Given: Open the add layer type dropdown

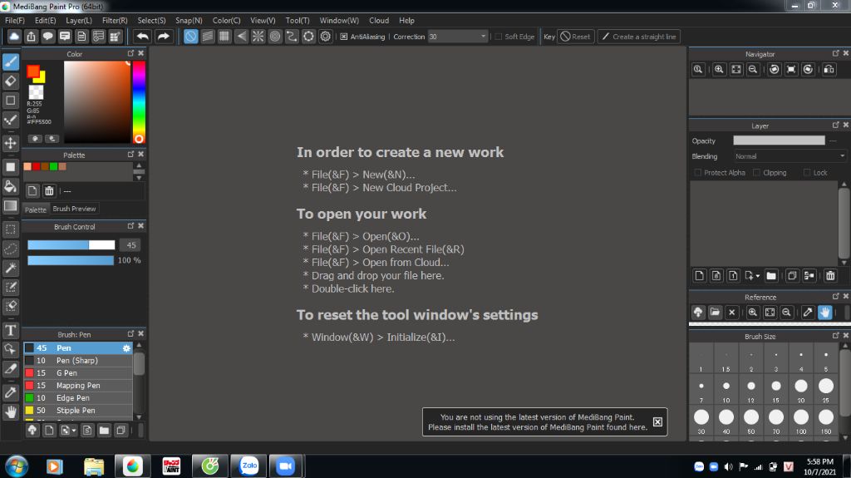Looking at the screenshot, I should (752, 275).
